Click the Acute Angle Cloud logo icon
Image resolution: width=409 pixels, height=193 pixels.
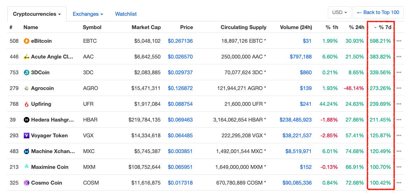[26, 57]
